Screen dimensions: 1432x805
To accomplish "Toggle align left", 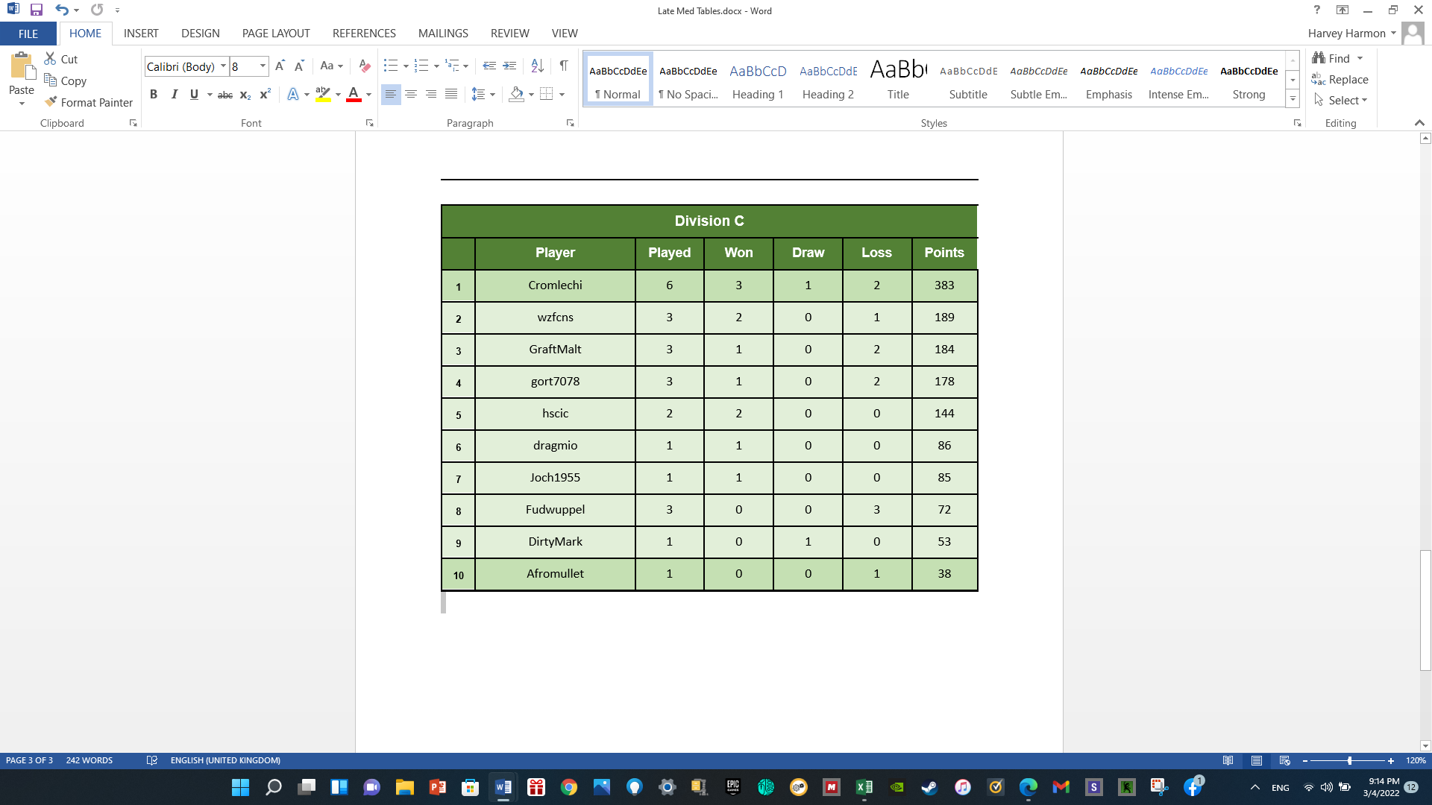I will (x=390, y=95).
